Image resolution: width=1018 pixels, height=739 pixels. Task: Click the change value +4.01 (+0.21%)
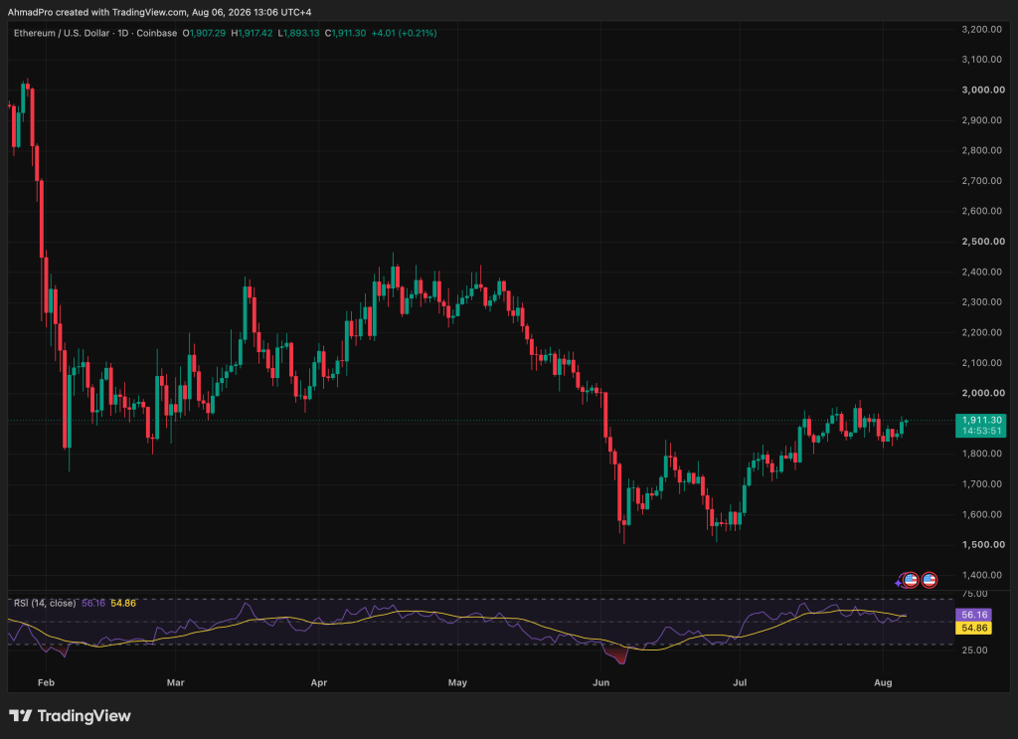[404, 33]
